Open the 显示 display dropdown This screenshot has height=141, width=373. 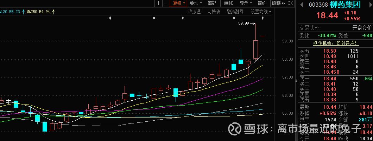(246, 3)
